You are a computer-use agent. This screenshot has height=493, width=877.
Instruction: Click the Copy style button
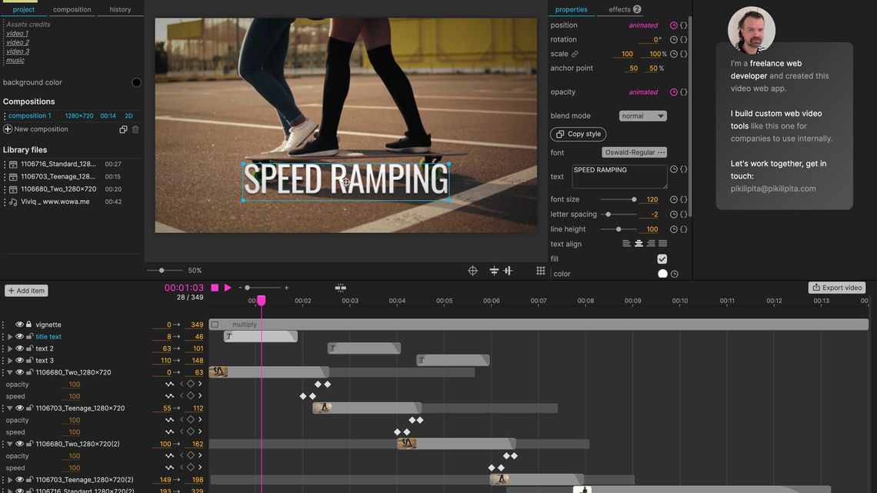pyautogui.click(x=579, y=134)
